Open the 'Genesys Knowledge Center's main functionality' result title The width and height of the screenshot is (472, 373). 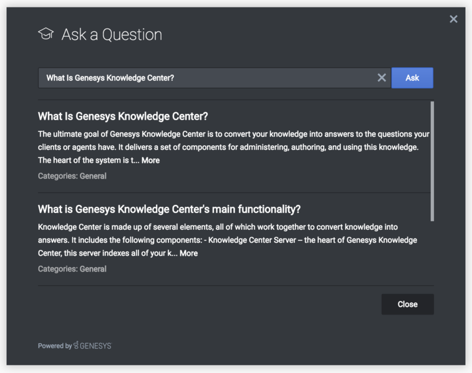click(169, 209)
